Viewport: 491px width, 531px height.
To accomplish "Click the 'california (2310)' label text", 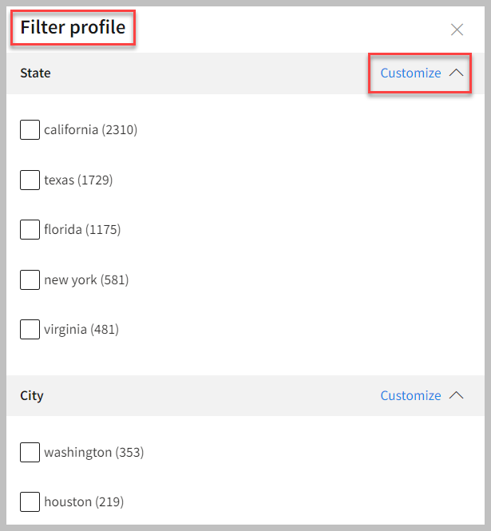I will [x=91, y=129].
